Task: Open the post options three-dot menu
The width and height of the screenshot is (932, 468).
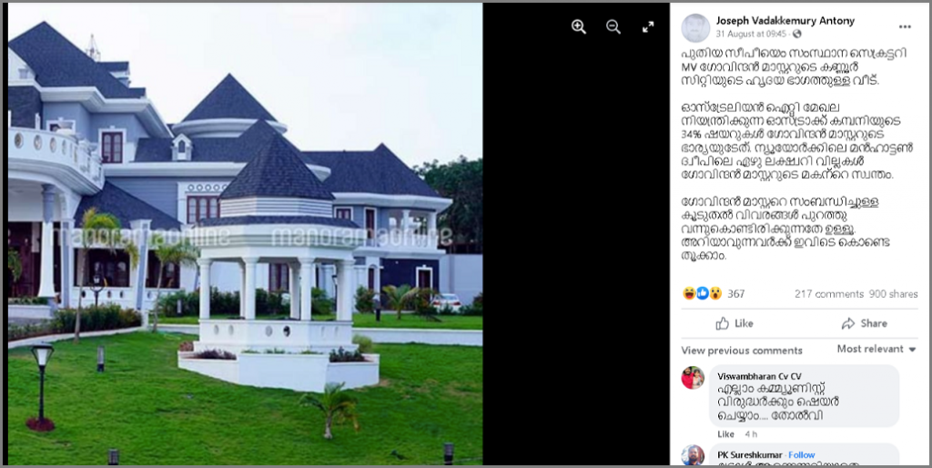Action: click(x=905, y=26)
